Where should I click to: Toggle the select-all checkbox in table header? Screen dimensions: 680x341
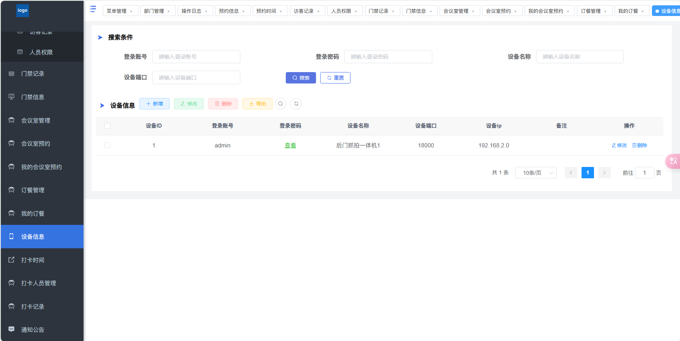pyautogui.click(x=107, y=126)
